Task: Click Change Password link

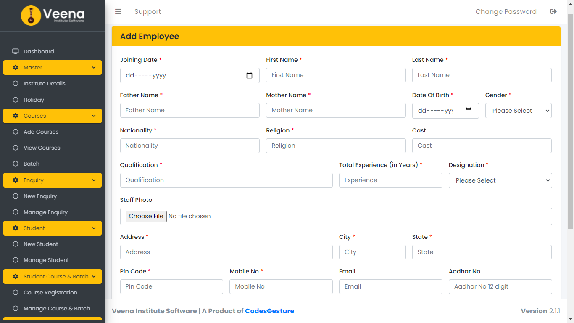Action: click(x=506, y=11)
